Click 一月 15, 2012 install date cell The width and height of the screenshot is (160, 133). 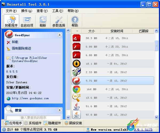(117, 81)
